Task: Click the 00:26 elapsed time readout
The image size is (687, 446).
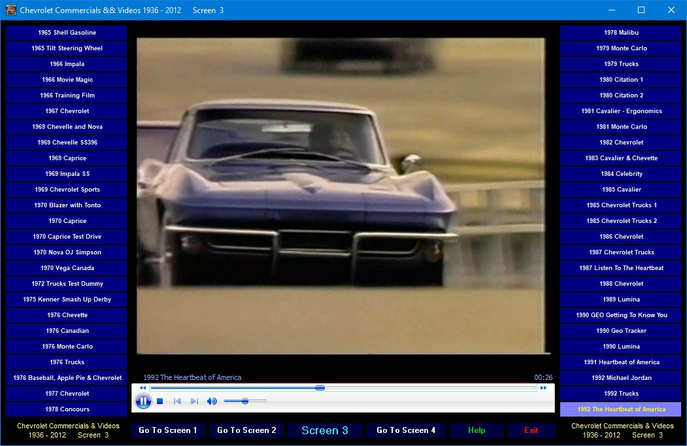Action: (x=543, y=377)
